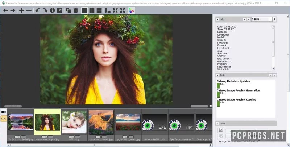The height and width of the screenshot is (147, 290).
Task: Select the single-pane view layout
Action: 84,10
